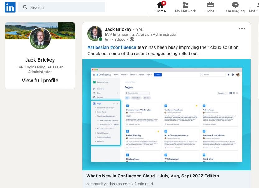
Task: Click the 5m Edited timestamp
Action: (x=115, y=40)
